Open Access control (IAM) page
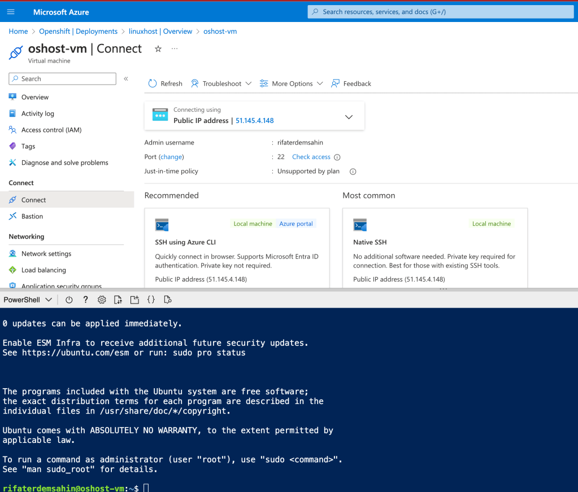Viewport: 578px width, 492px height. pos(51,130)
